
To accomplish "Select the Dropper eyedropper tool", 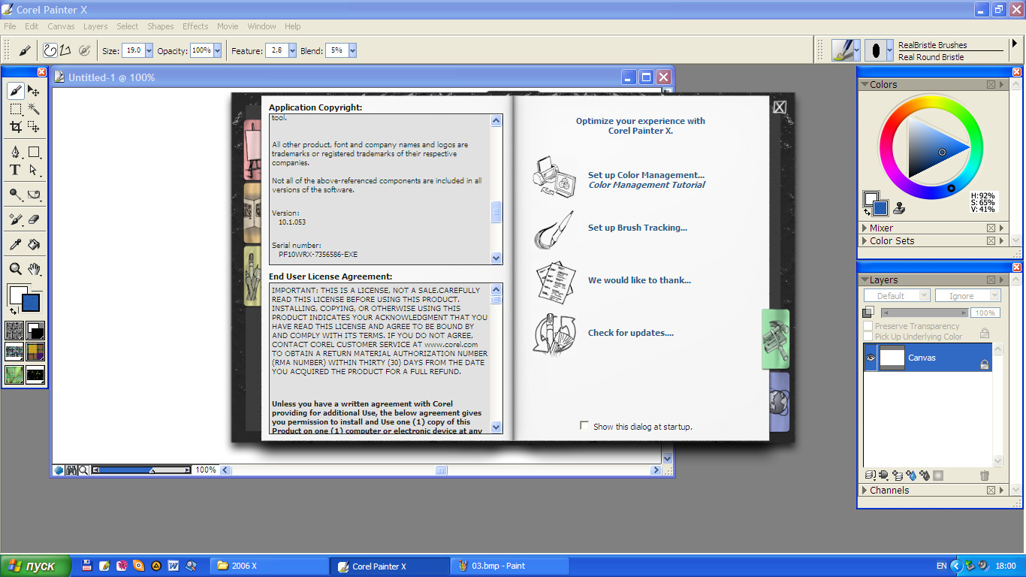I will (x=15, y=244).
